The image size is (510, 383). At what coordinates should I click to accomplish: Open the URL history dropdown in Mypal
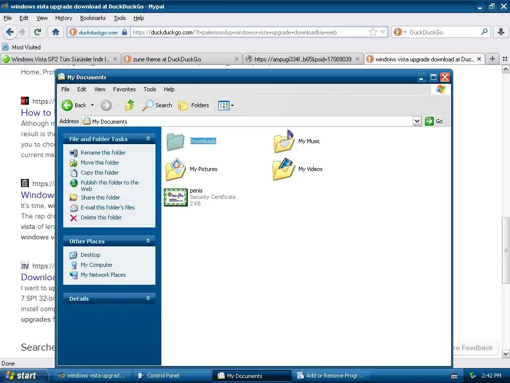point(383,32)
